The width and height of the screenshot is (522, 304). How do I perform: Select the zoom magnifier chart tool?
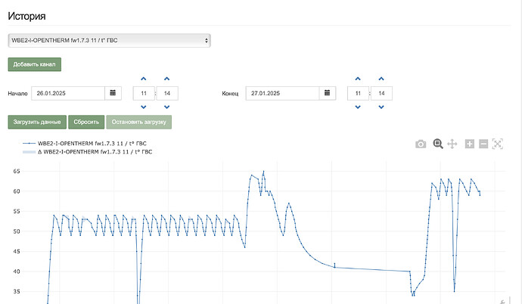click(x=438, y=144)
